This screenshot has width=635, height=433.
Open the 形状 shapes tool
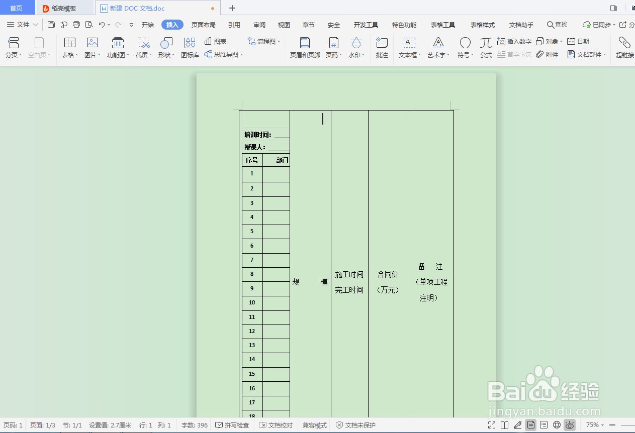166,48
